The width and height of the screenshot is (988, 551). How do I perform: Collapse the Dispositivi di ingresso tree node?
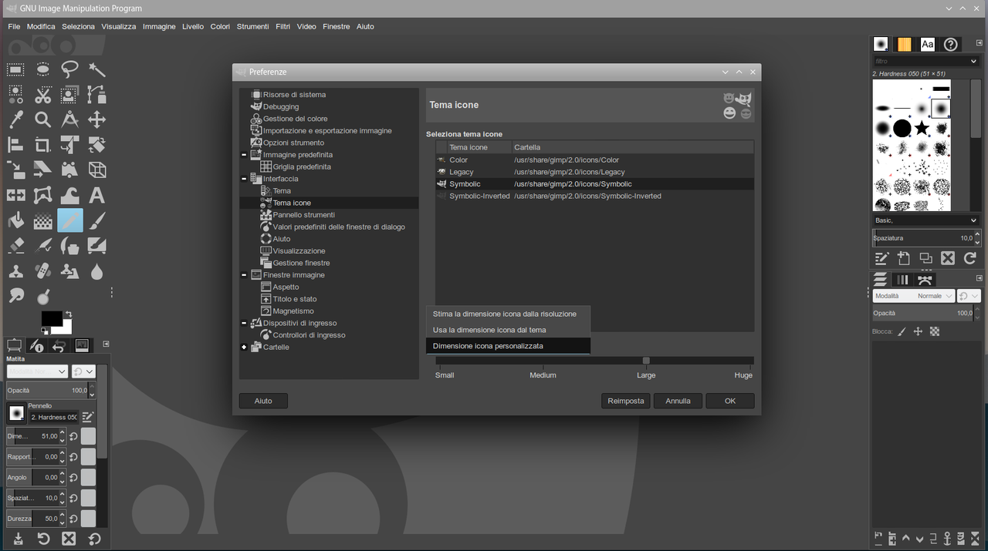coord(245,323)
